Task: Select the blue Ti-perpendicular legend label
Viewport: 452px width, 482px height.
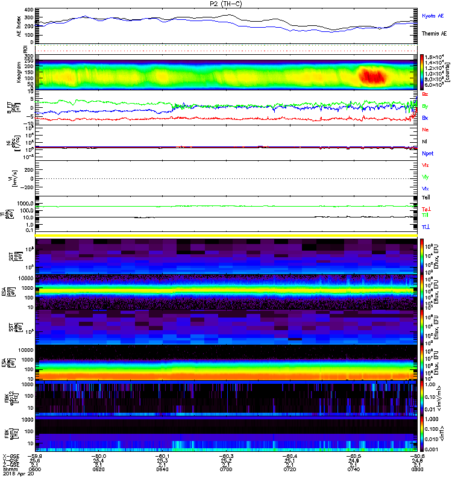Action: coord(425,227)
